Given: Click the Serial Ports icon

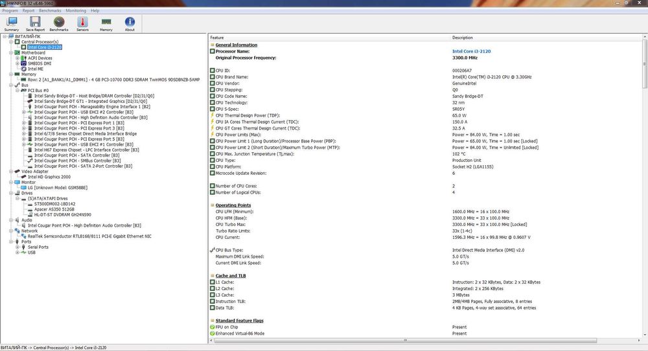Looking at the screenshot, I should pyautogui.click(x=23, y=247).
